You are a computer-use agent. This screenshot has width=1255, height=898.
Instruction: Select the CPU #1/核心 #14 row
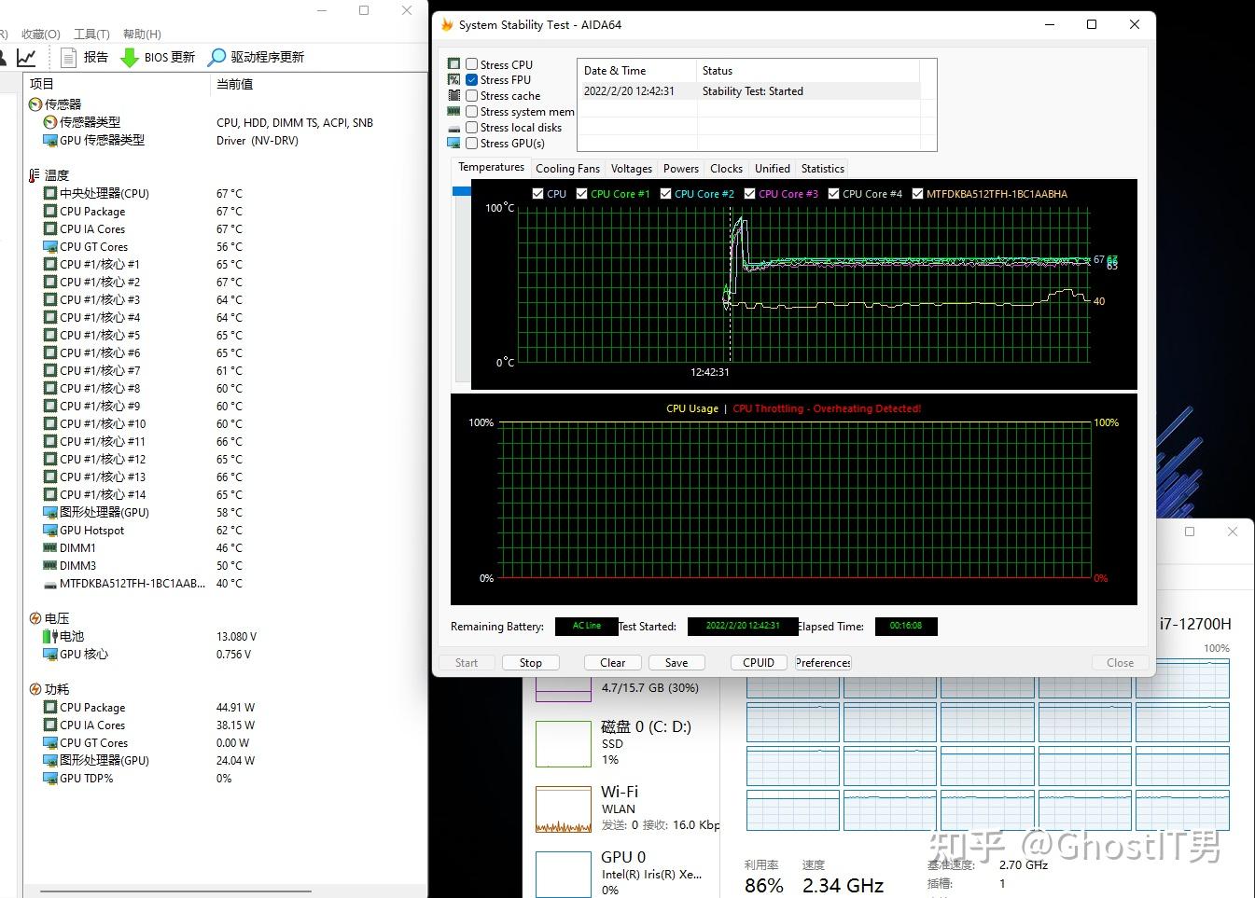pyautogui.click(x=225, y=495)
